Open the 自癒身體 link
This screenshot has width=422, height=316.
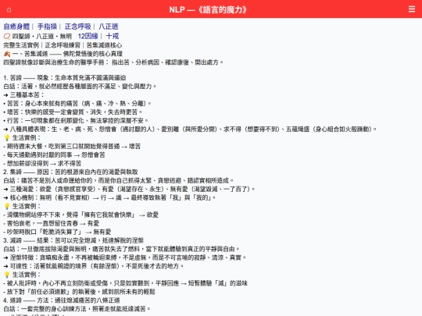pyautogui.click(x=16, y=27)
